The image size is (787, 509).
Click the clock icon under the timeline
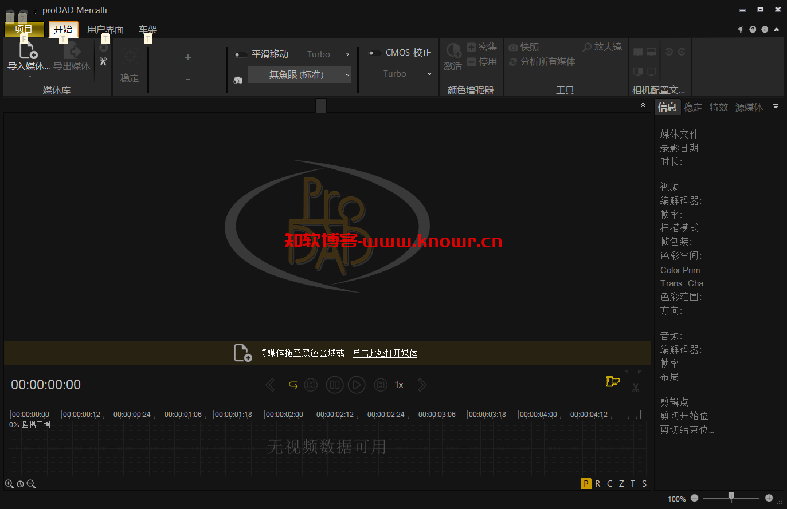[x=20, y=484]
